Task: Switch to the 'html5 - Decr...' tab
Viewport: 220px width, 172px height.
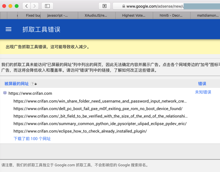Action: pyautogui.click(x=172, y=15)
